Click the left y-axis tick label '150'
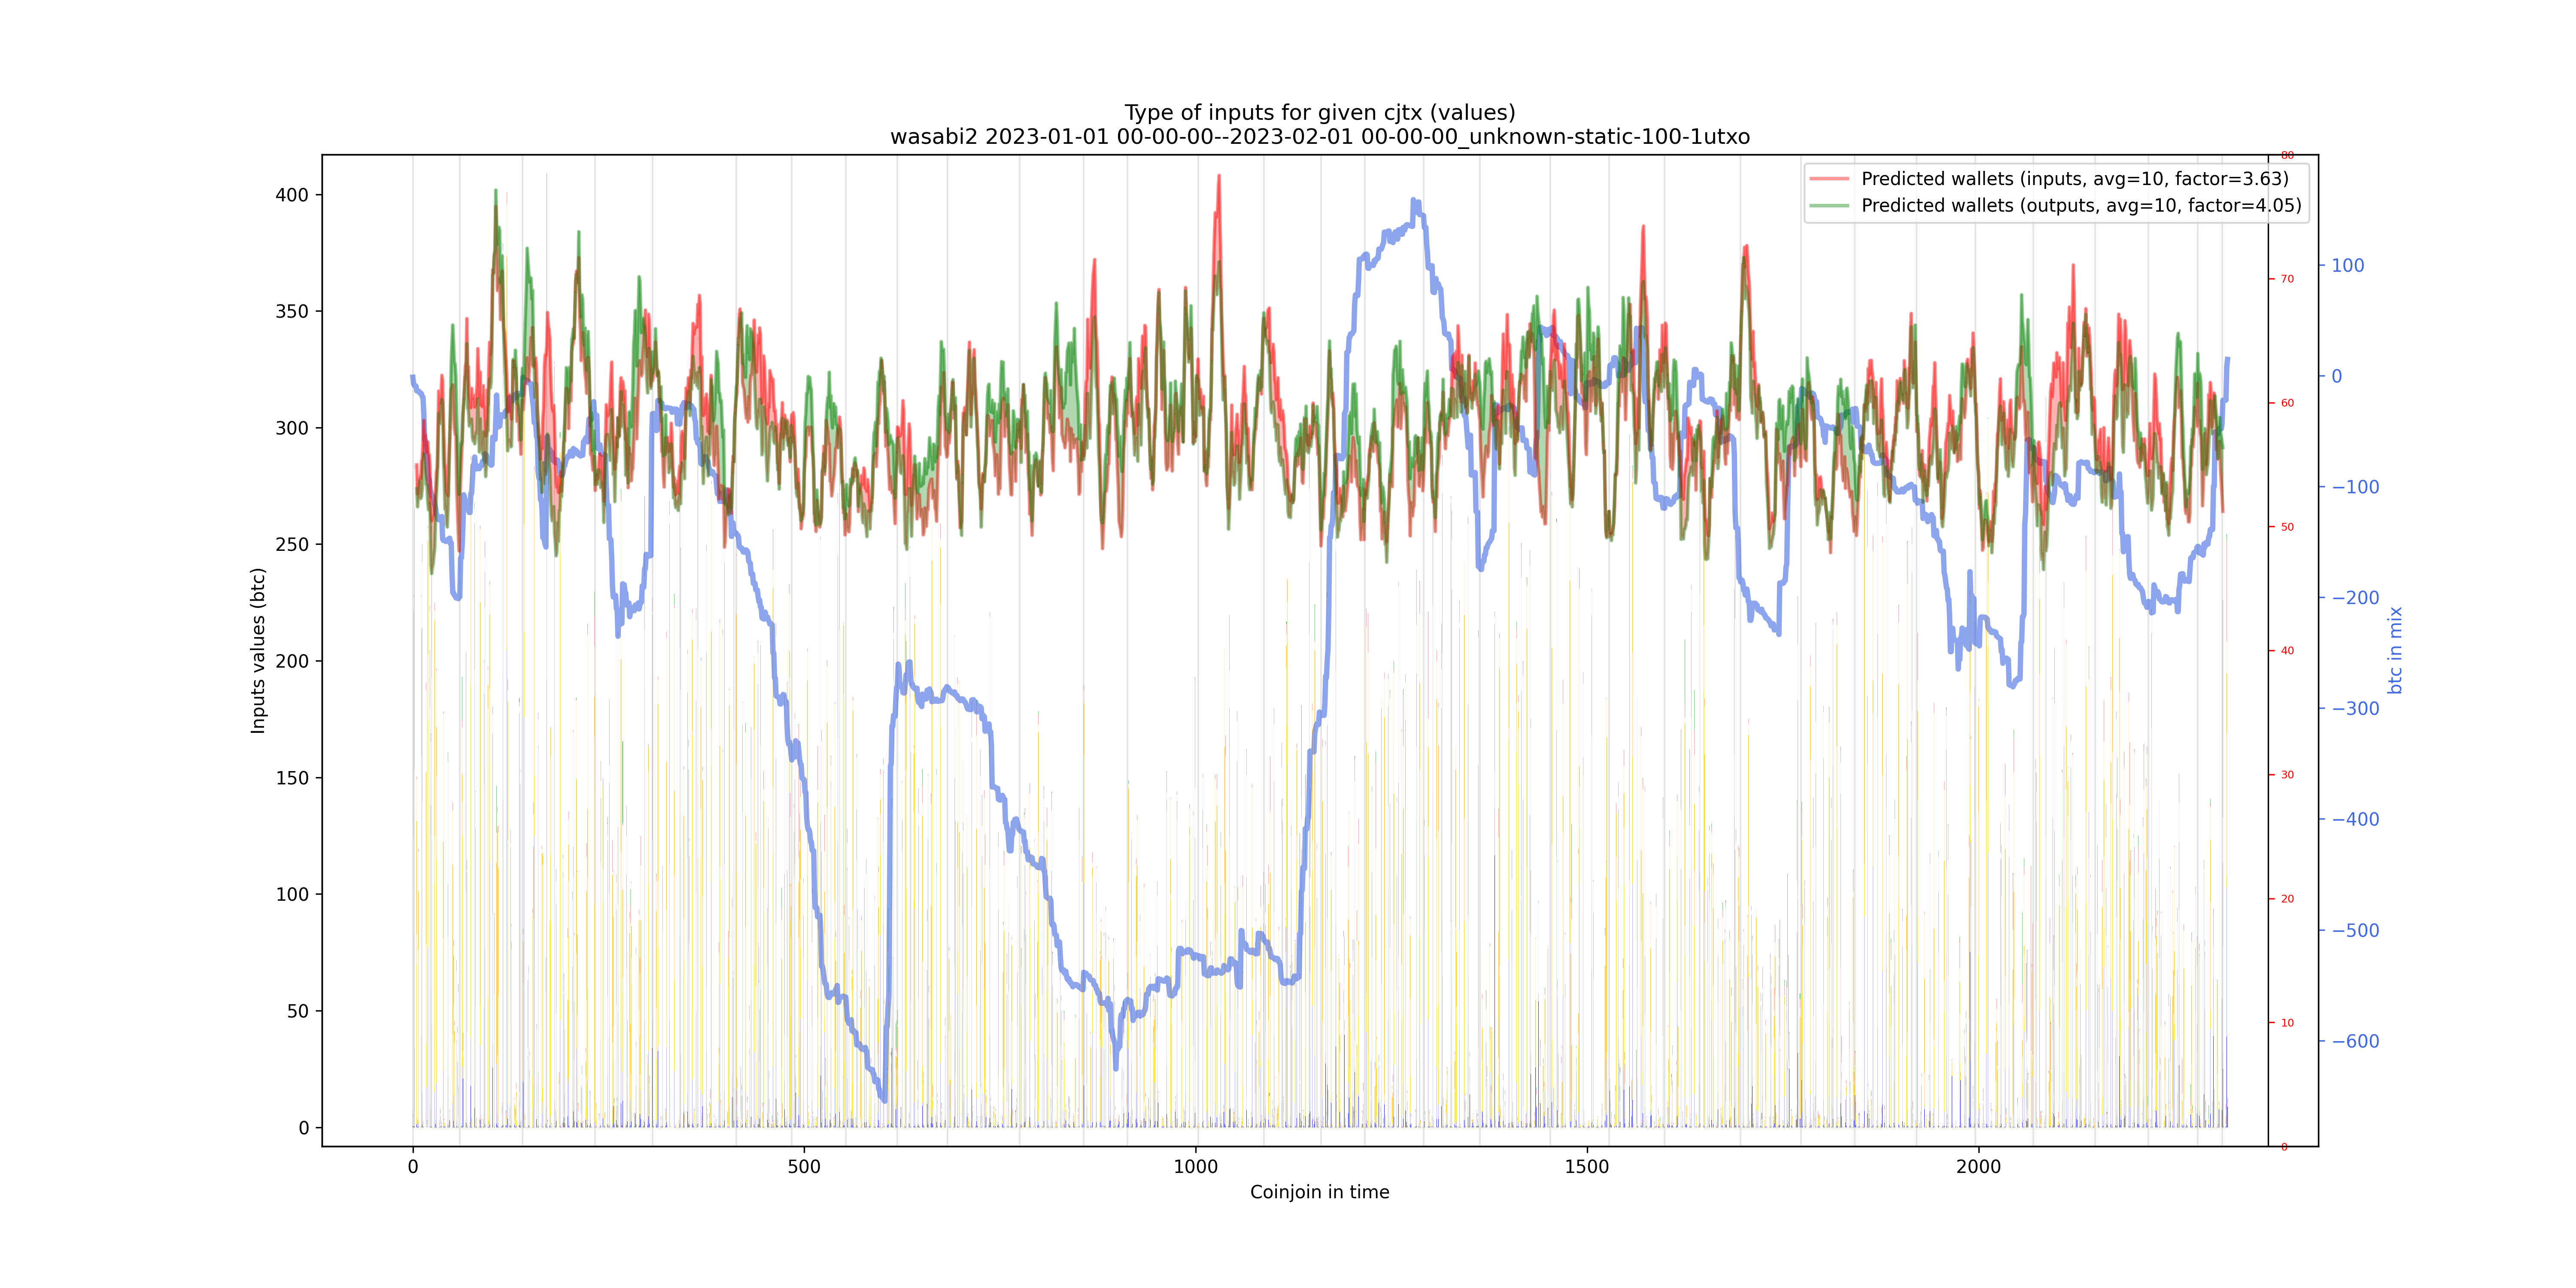The width and height of the screenshot is (2576, 1288). click(x=292, y=778)
